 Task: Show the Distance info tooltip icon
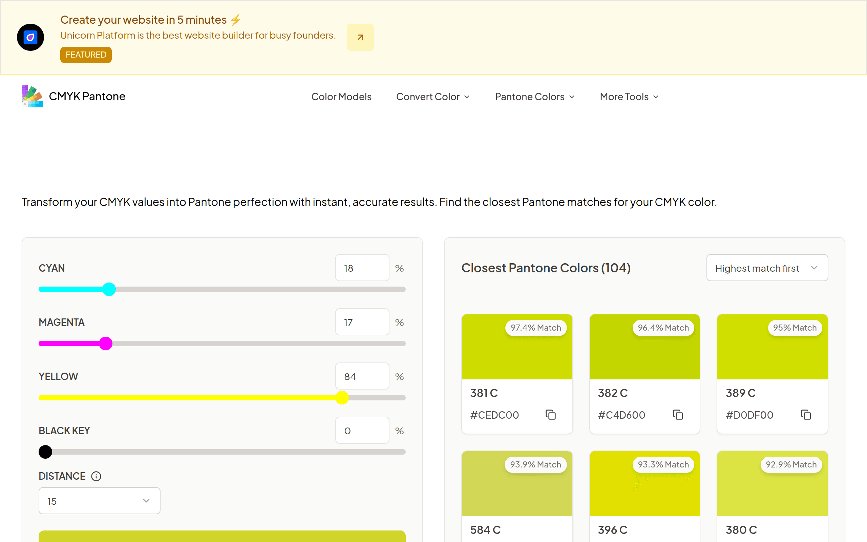[96, 476]
